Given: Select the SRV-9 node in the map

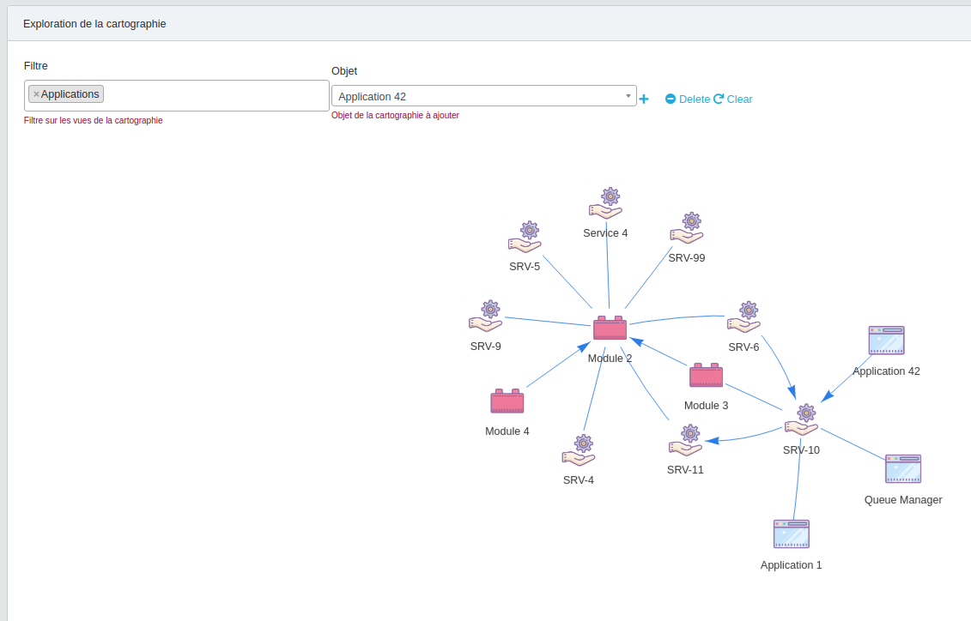Looking at the screenshot, I should [x=487, y=317].
